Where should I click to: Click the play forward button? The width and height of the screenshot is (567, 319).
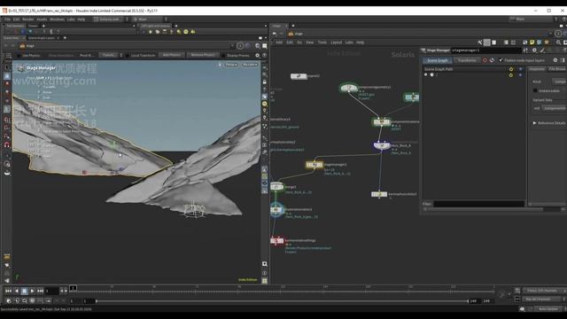(32, 291)
